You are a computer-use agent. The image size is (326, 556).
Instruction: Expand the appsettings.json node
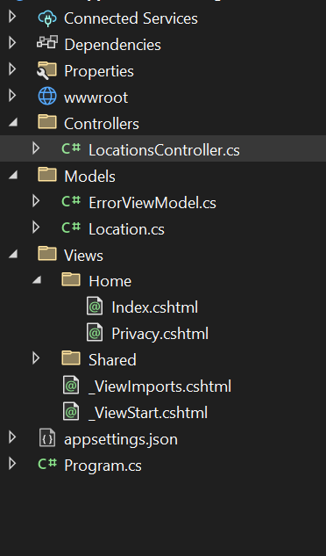(x=12, y=437)
